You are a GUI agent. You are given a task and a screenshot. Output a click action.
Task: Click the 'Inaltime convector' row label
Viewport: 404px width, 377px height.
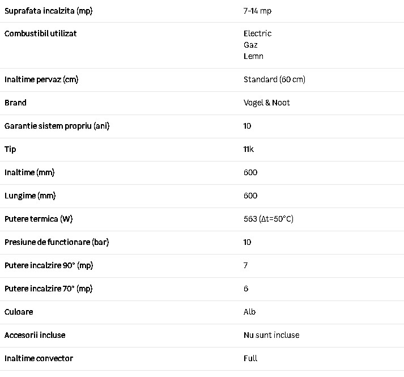(39, 358)
